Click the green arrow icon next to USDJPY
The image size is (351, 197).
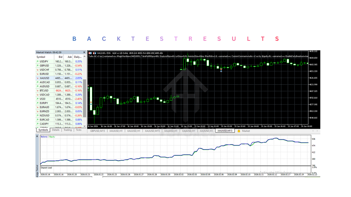37,62
